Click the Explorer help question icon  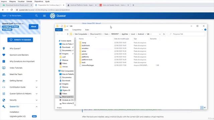tap(205, 30)
